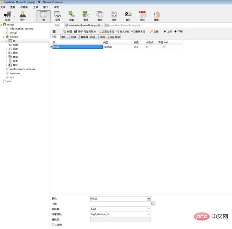Open the Window (窗口) menu
The image size is (232, 229).
[x=46, y=7]
